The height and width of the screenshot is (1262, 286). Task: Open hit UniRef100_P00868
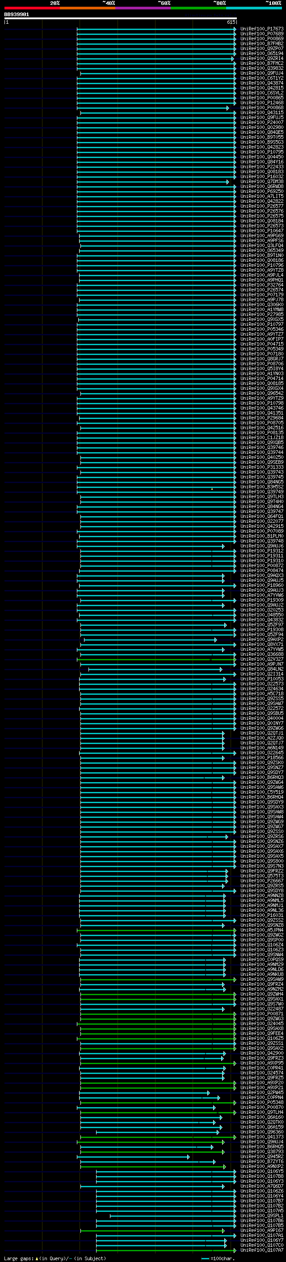[261, 108]
